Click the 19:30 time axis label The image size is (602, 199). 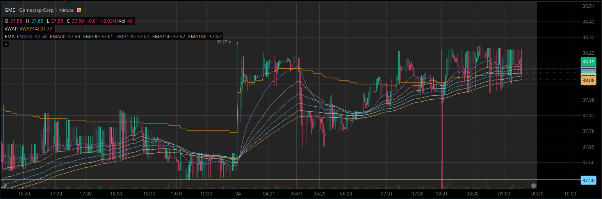tap(206, 194)
